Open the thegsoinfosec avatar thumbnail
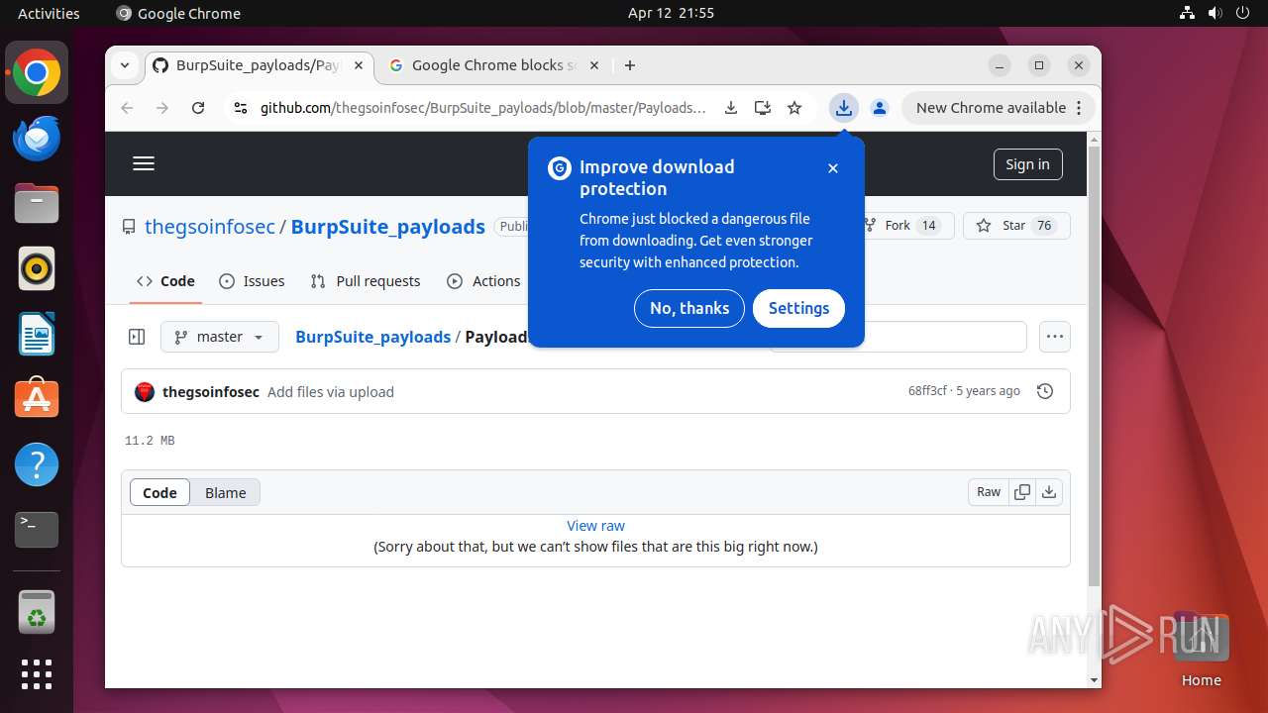The width and height of the screenshot is (1268, 713). pos(145,391)
